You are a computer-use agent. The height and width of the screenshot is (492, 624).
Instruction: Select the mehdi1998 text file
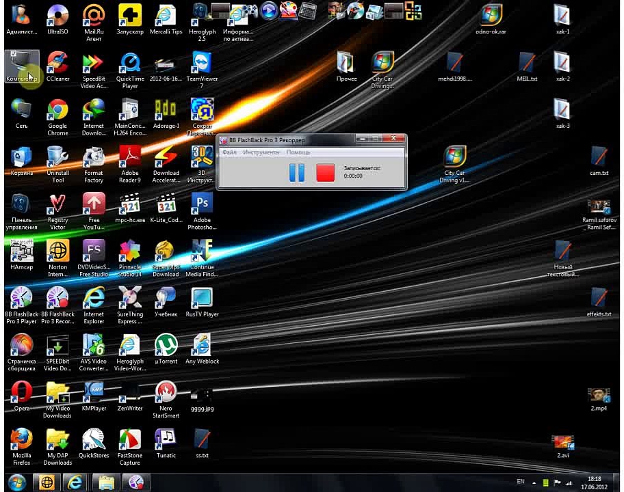pyautogui.click(x=455, y=67)
